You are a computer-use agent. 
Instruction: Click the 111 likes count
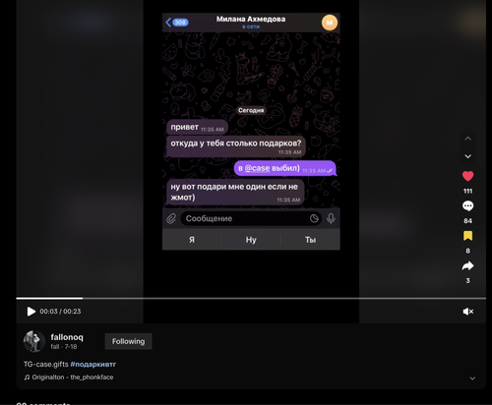468,191
